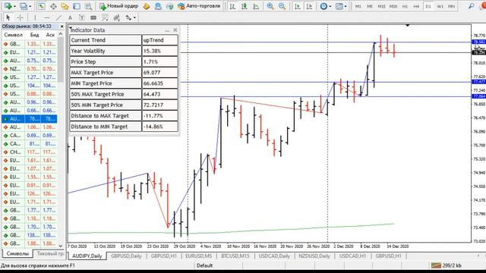Viewport: 486px width, 273px height.
Task: Open the new chart dropdown arrow
Action: click(x=14, y=6)
